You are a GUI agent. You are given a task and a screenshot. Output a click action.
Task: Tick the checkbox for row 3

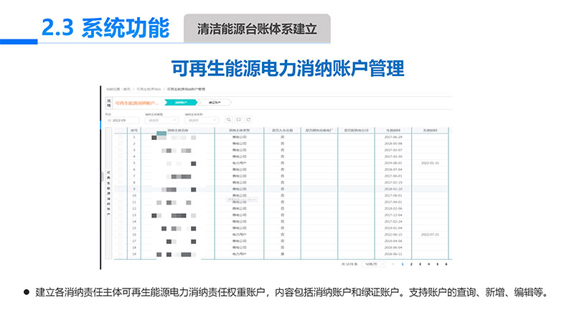coord(121,150)
